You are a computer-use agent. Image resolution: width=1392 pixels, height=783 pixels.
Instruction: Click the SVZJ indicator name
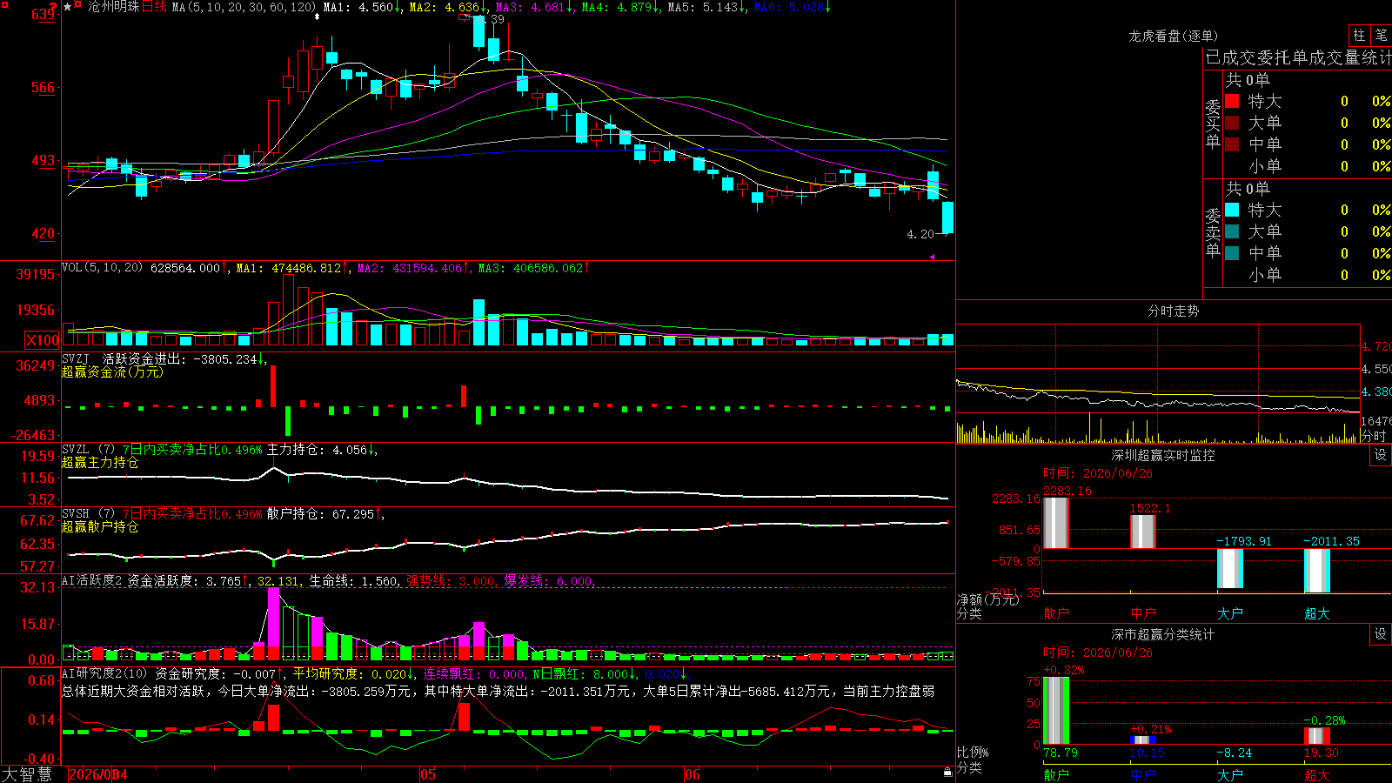click(76, 359)
